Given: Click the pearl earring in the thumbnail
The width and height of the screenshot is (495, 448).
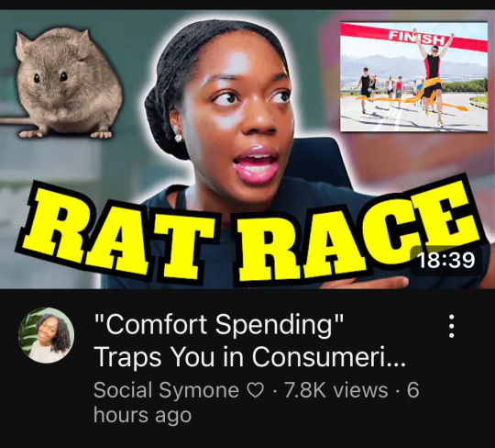Looking at the screenshot, I should pyautogui.click(x=179, y=138).
